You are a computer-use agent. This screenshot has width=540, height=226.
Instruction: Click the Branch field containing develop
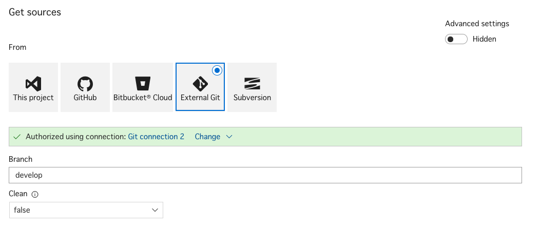click(x=265, y=175)
